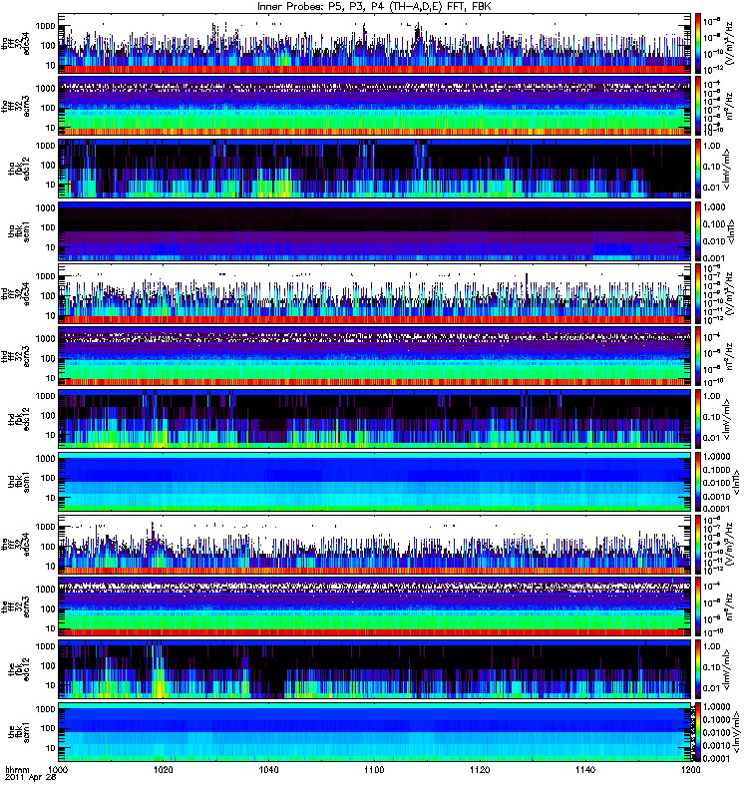Click the color bar of the fff edc34 panel
Image resolution: width=748 pixels, height=798 pixels.
[x=699, y=544]
